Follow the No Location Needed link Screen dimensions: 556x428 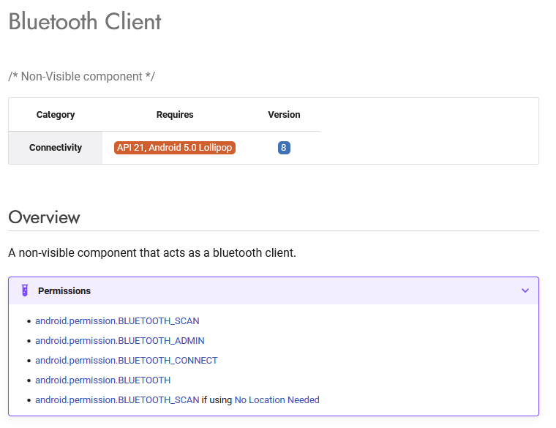tap(277, 400)
